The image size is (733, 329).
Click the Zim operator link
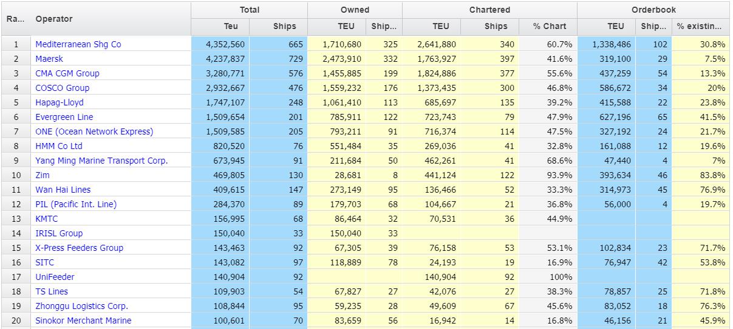43,175
